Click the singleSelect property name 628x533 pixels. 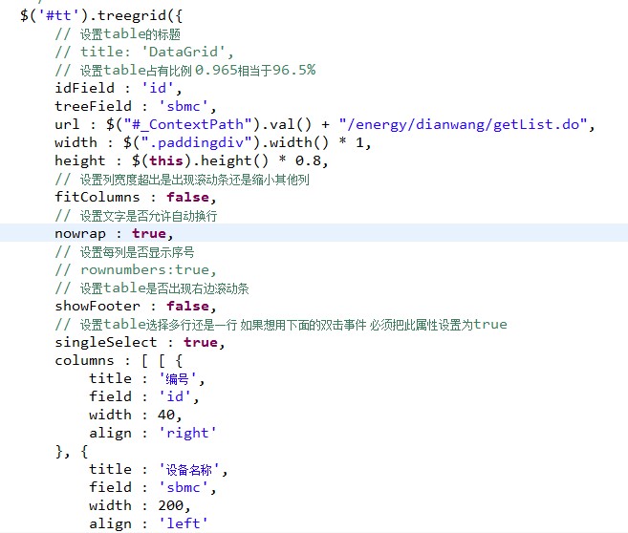click(x=106, y=343)
